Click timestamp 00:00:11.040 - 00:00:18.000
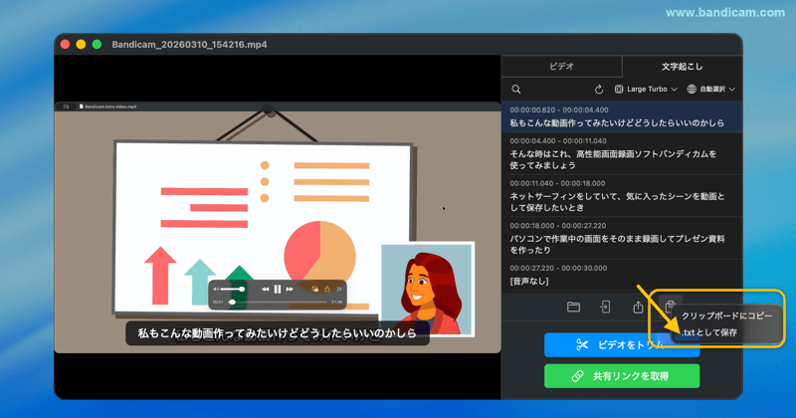The height and width of the screenshot is (418, 796). 557,183
